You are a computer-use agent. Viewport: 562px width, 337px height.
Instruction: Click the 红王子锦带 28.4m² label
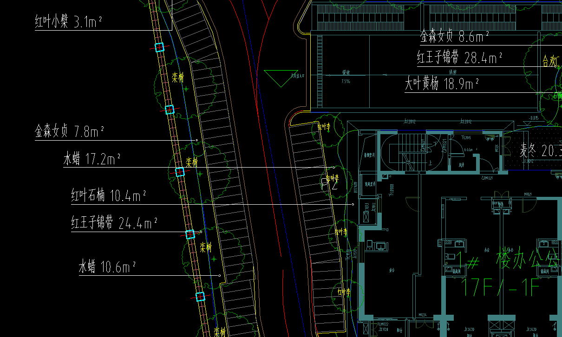[459, 58]
